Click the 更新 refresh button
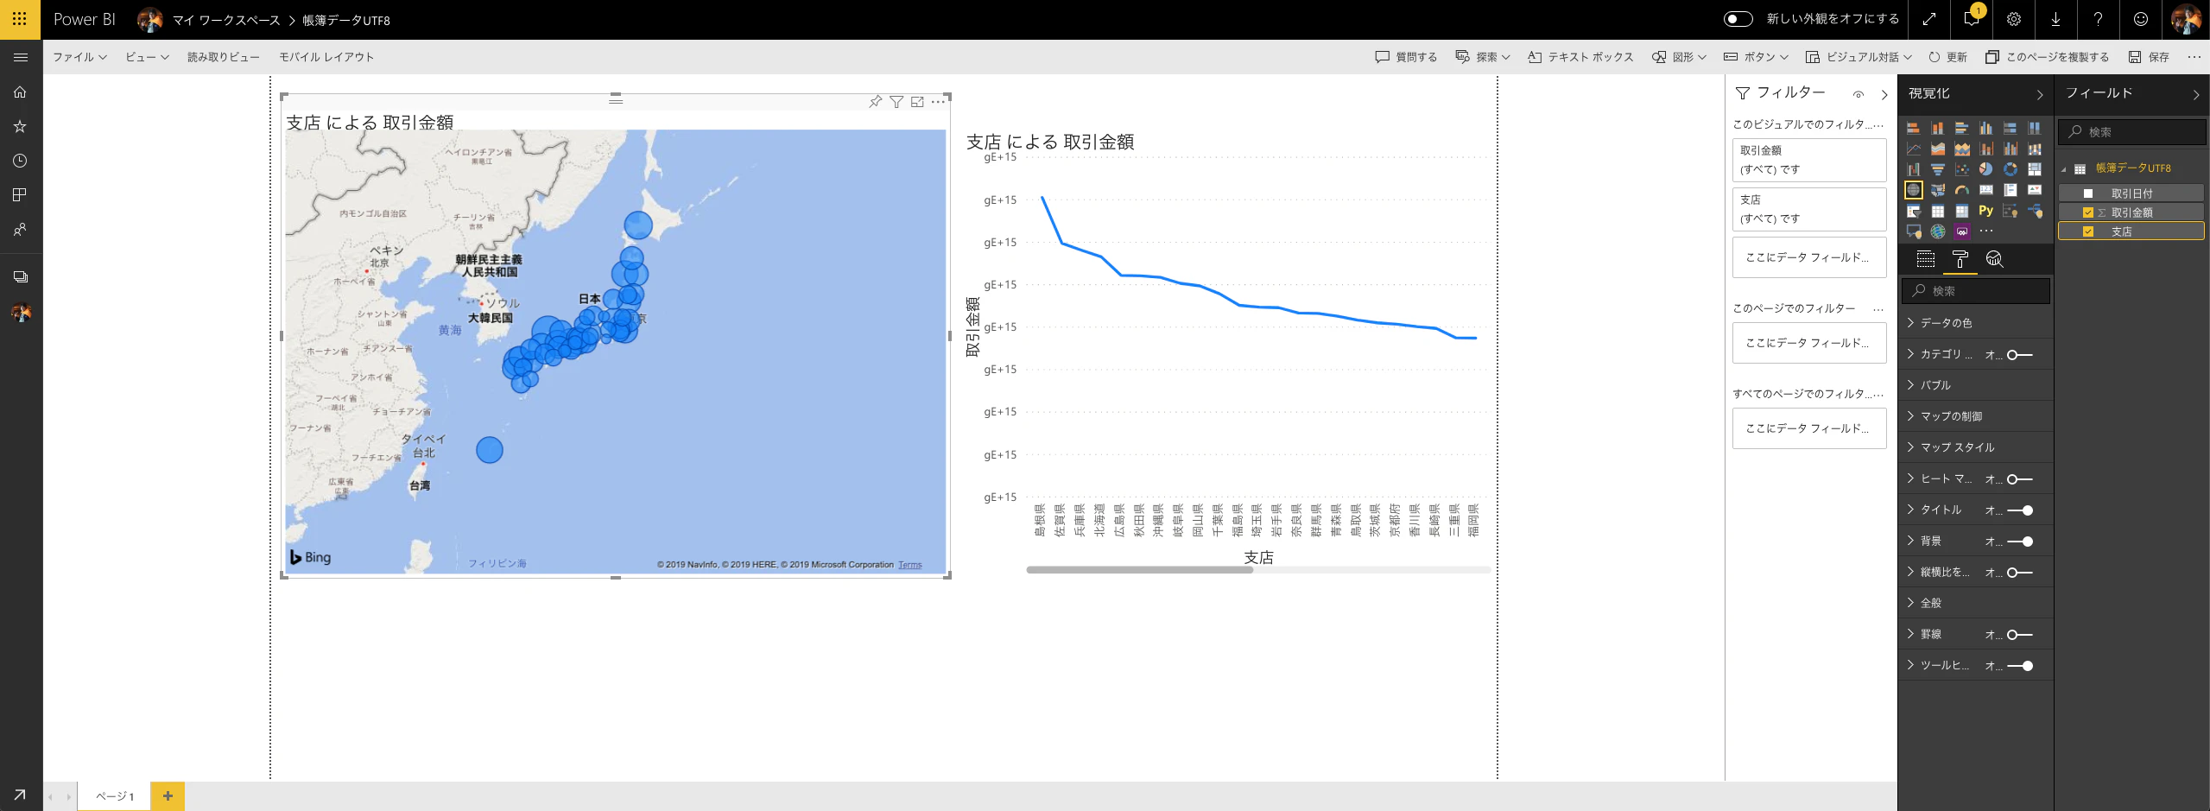Viewport: 2210px width, 811px height. [1947, 57]
